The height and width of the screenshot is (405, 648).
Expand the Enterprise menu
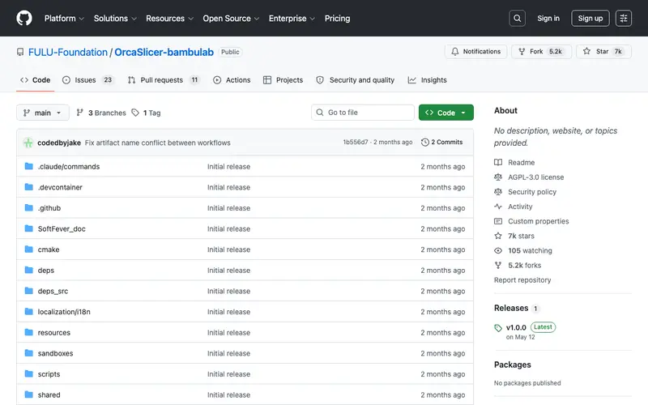click(x=292, y=18)
